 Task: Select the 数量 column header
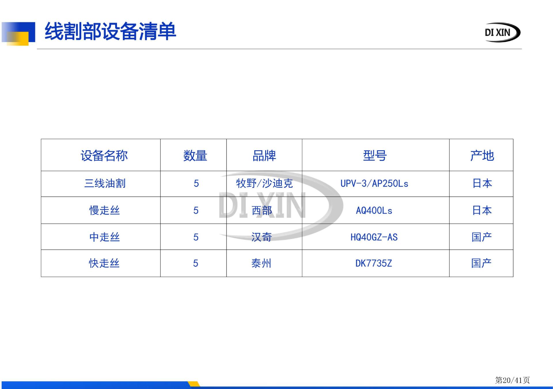[x=195, y=156]
